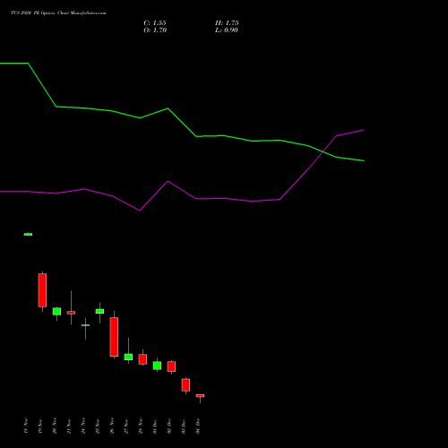Click the red candle above 03 Dec
The width and height of the screenshot is (448, 448).
point(185,385)
